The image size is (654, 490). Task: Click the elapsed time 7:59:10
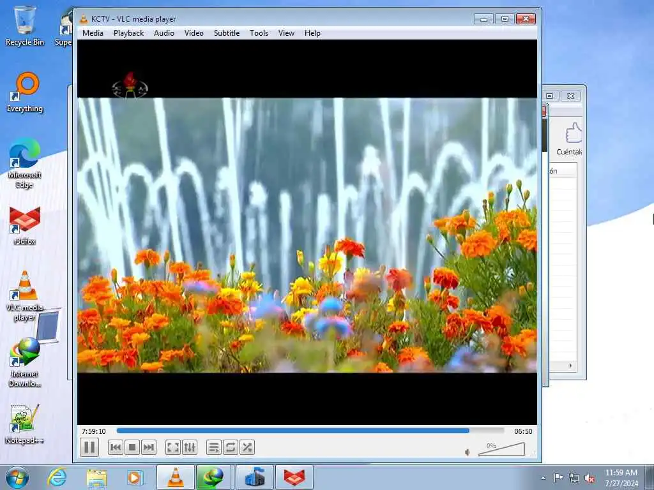pyautogui.click(x=93, y=431)
